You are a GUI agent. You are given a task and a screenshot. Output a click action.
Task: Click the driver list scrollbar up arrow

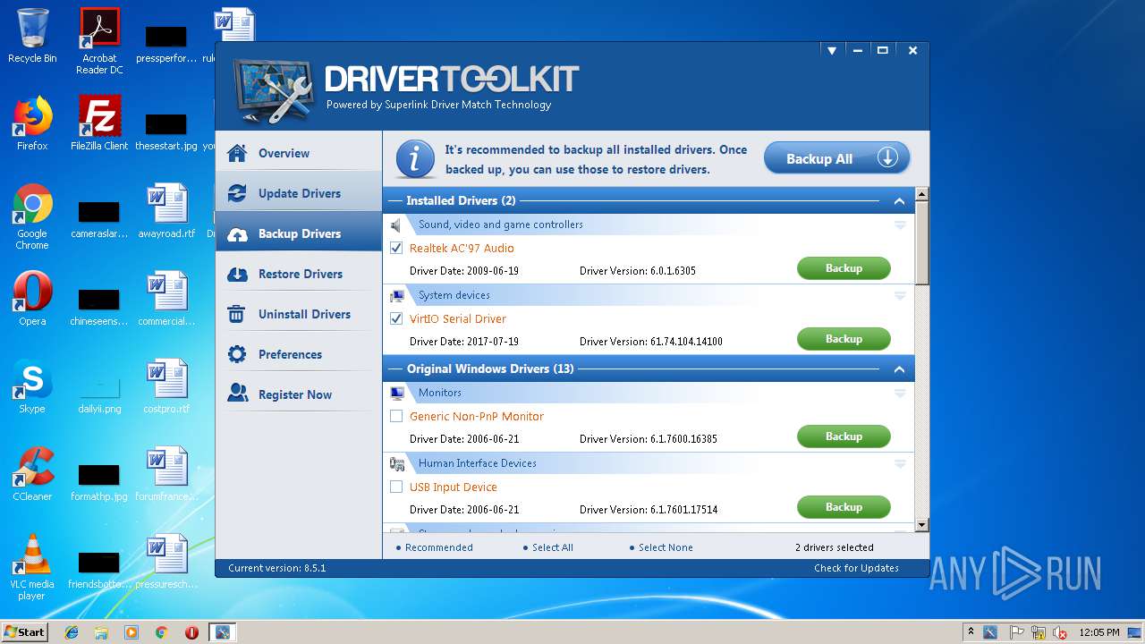point(922,194)
